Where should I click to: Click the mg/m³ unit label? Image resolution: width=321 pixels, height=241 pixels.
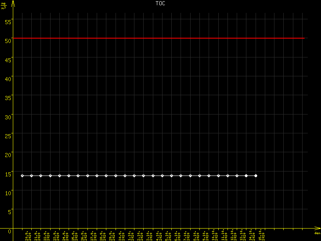point(4,5)
